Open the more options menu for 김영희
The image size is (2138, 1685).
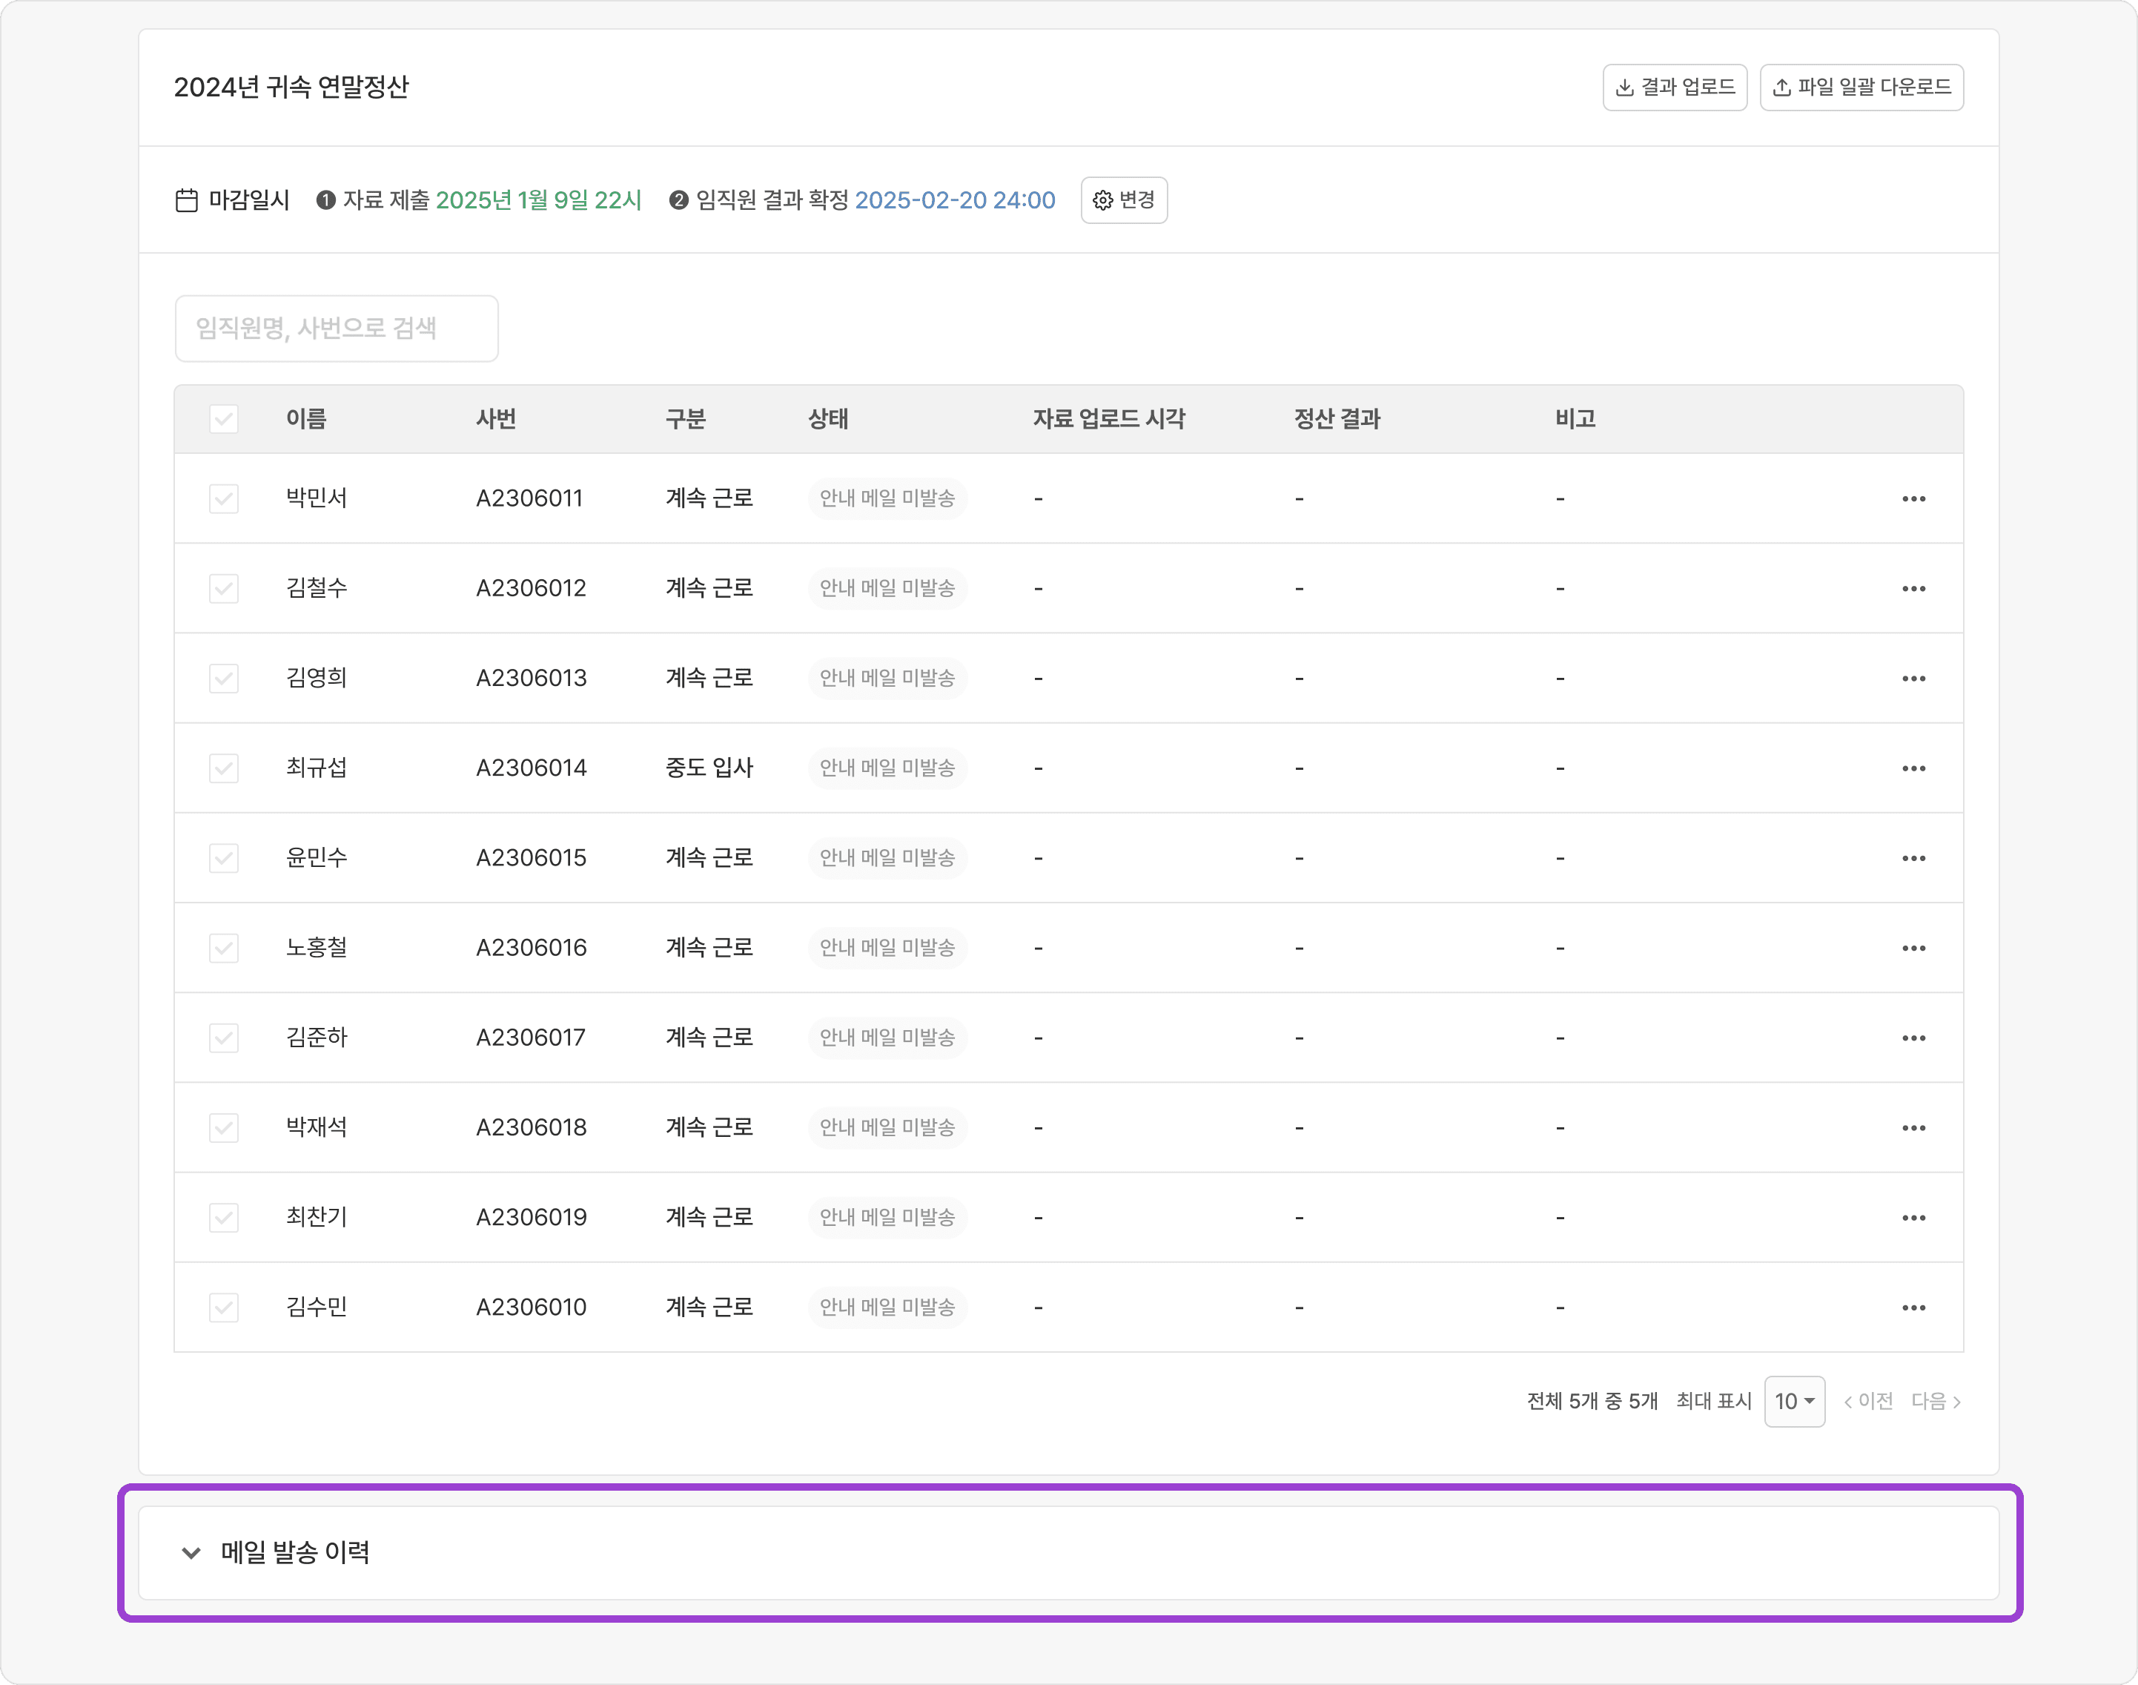point(1913,679)
